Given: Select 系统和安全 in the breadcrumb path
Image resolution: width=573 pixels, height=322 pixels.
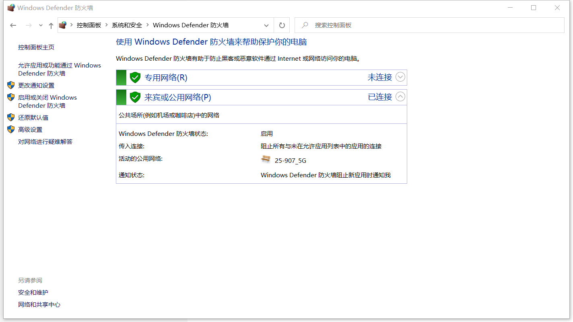Looking at the screenshot, I should click(127, 25).
